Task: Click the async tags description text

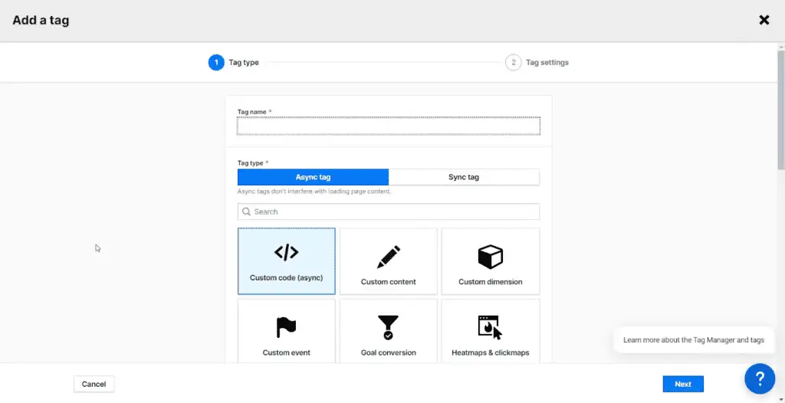Action: [314, 192]
